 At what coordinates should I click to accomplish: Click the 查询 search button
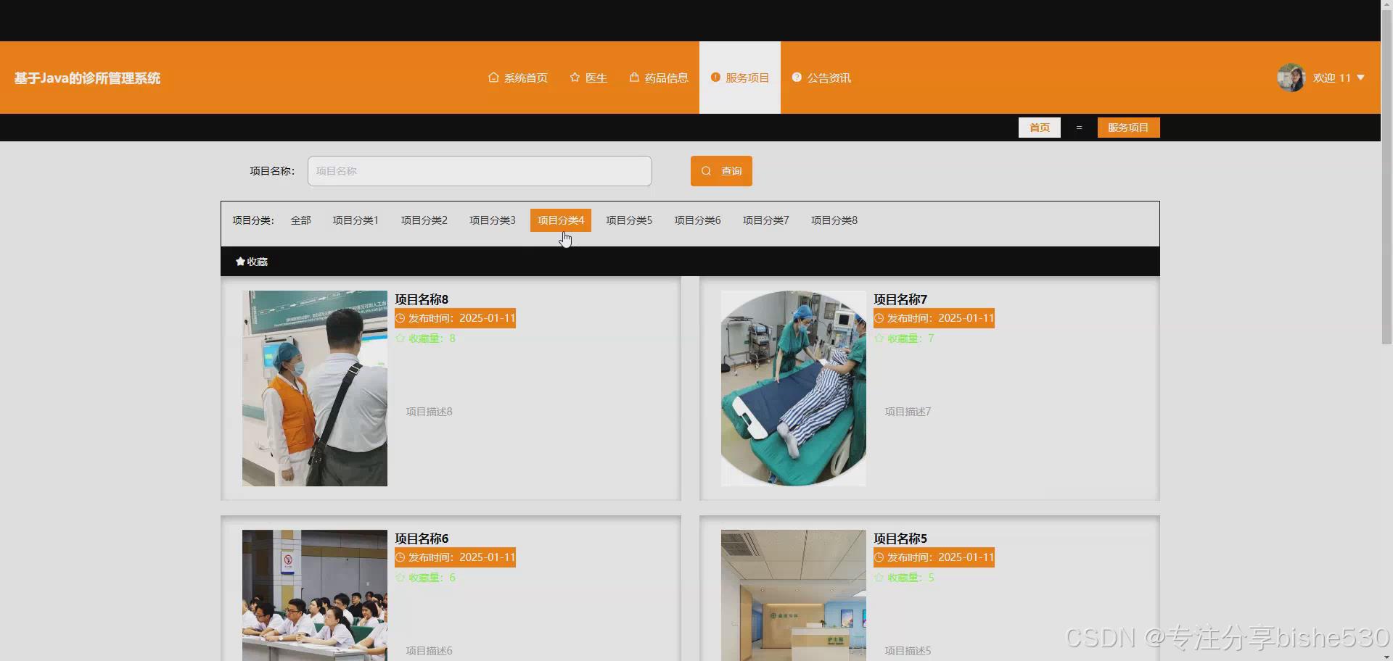(721, 171)
